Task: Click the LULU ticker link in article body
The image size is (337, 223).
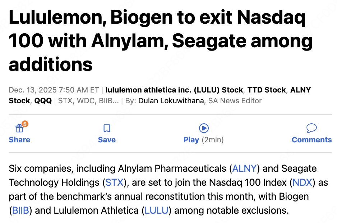Action: 156,210
